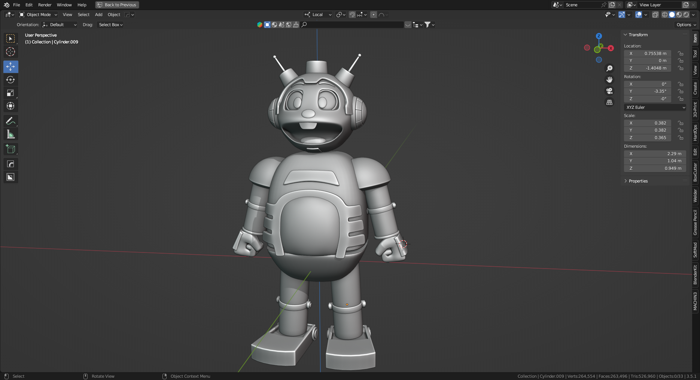Select the Scale tool

click(x=10, y=93)
